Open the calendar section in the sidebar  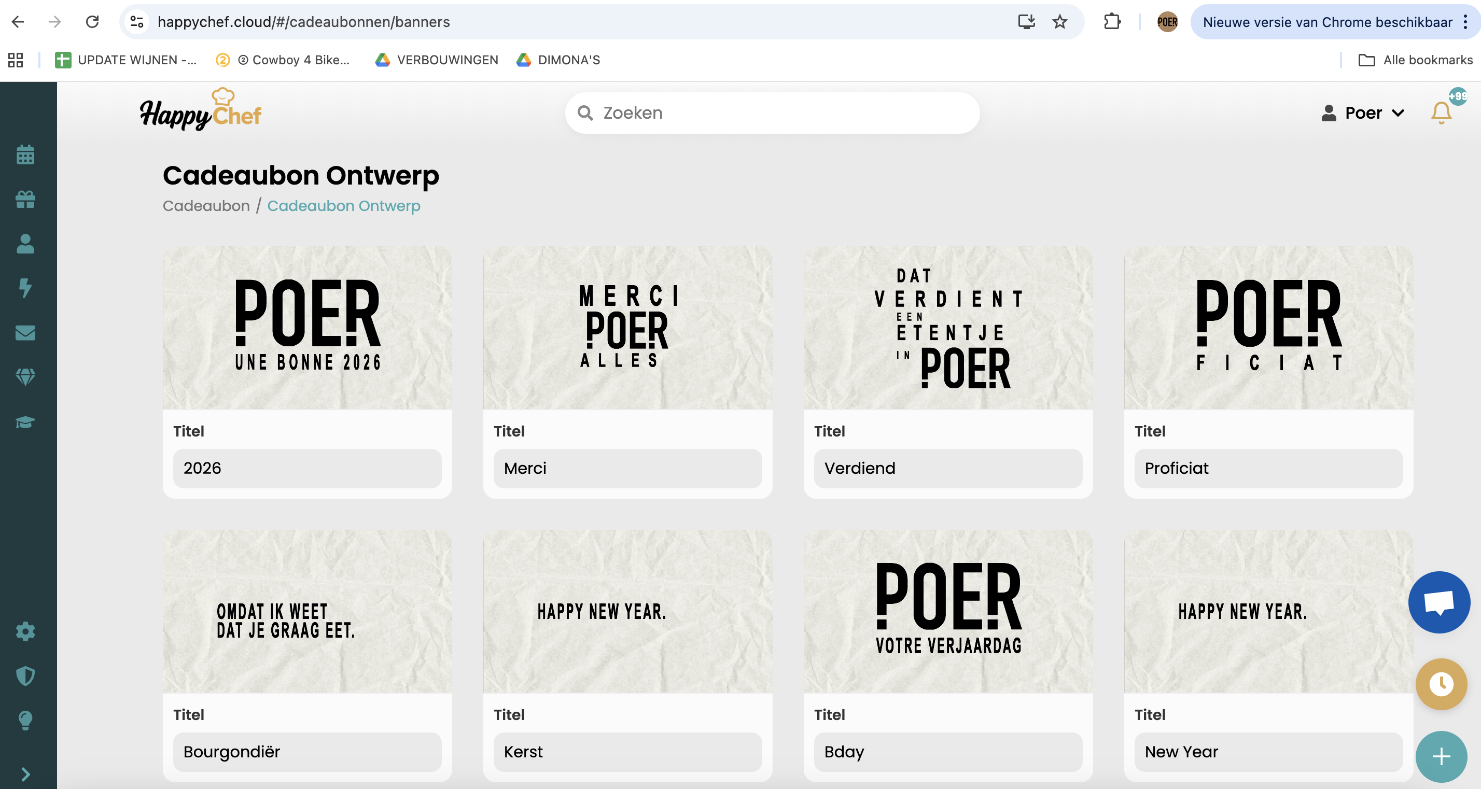coord(26,155)
